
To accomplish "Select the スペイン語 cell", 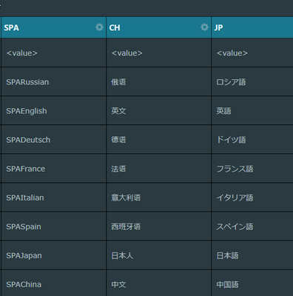I will pos(252,226).
